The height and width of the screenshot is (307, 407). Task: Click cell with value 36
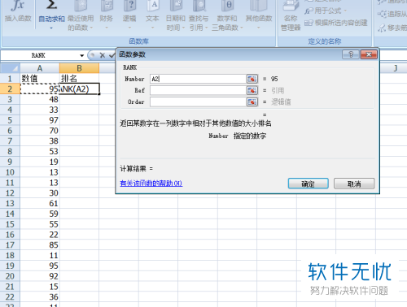click(40, 297)
